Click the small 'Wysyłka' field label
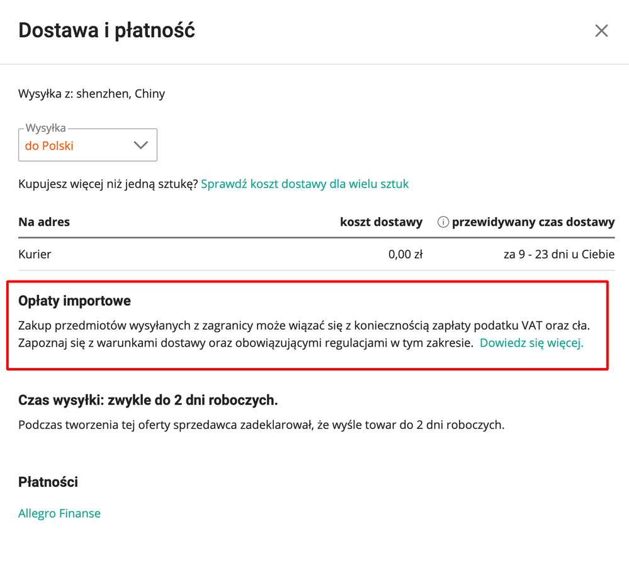Image resolution: width=629 pixels, height=568 pixels. [x=46, y=128]
